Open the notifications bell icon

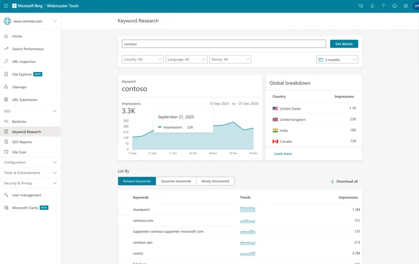coord(372,6)
